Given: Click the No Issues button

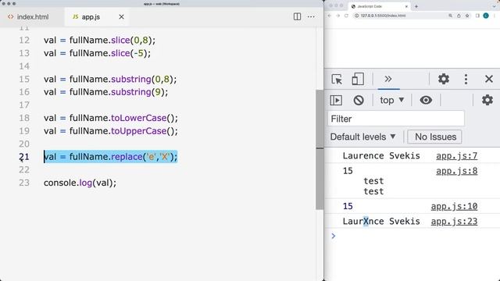Looking at the screenshot, I should tap(434, 137).
